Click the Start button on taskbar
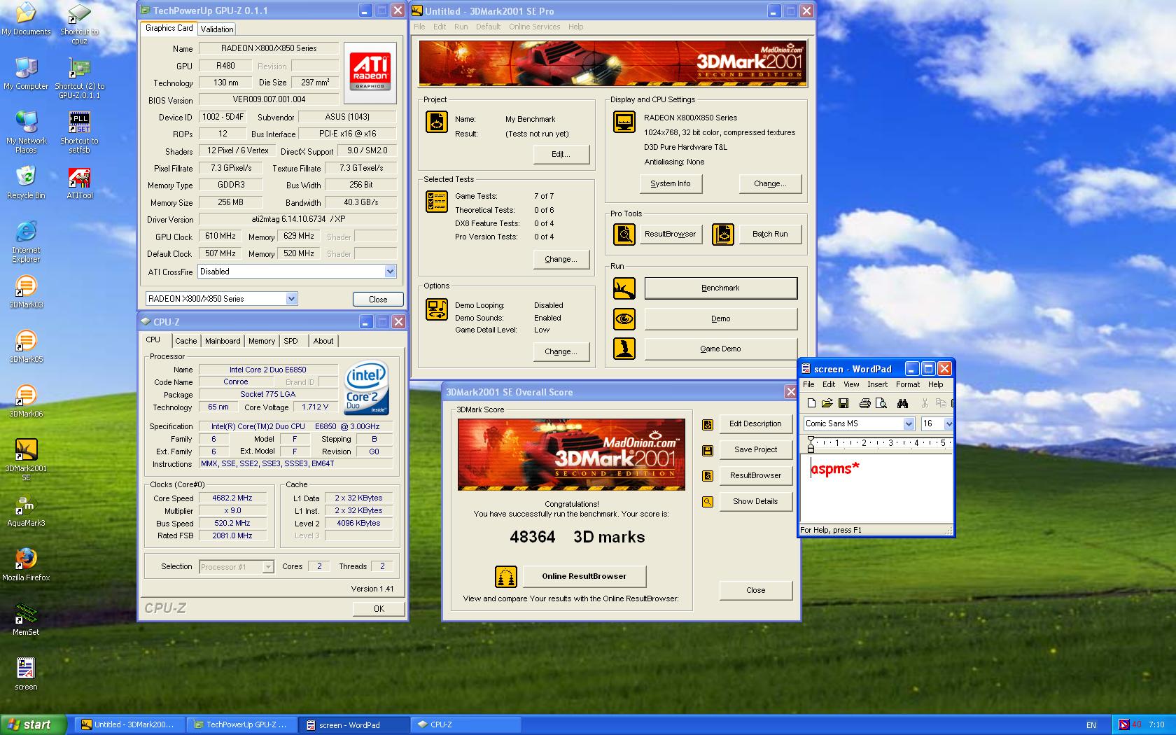The width and height of the screenshot is (1176, 735). click(34, 724)
